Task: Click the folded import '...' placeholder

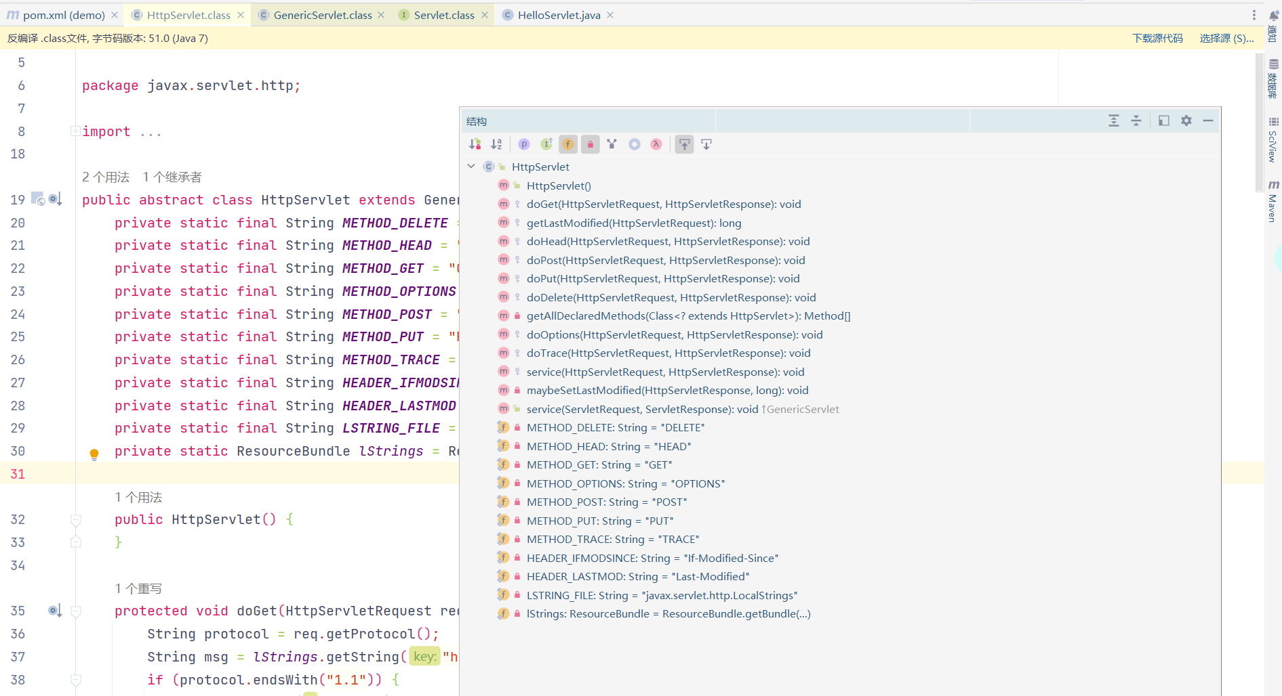Action: pyautogui.click(x=151, y=132)
